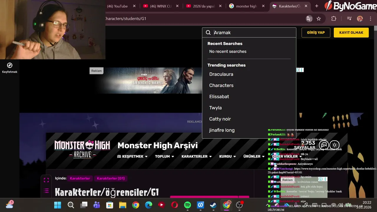Open Microsoft Edge from the taskbar
The height and width of the screenshot is (212, 377).
point(148,205)
